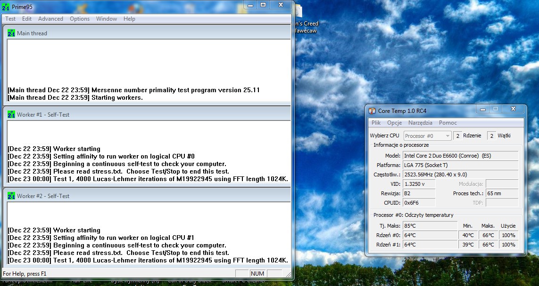Click the Mersenne primality test version 25.11 line
This screenshot has width=539, height=286.
coord(134,90)
